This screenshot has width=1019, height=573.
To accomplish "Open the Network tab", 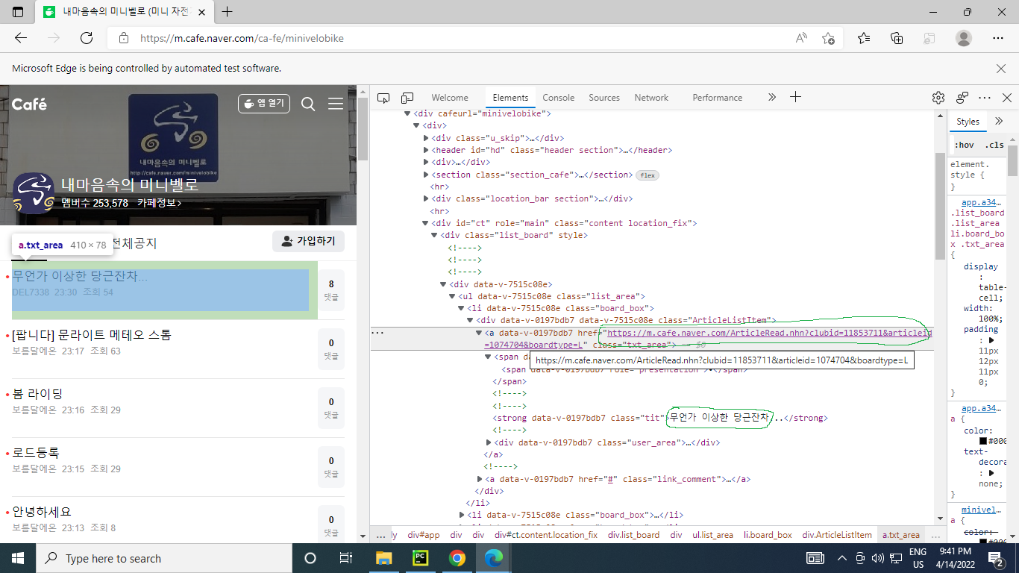I will (651, 98).
